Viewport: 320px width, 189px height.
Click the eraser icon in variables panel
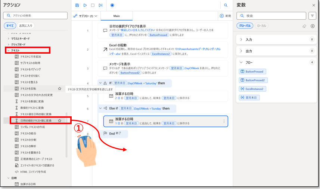(x=304, y=26)
